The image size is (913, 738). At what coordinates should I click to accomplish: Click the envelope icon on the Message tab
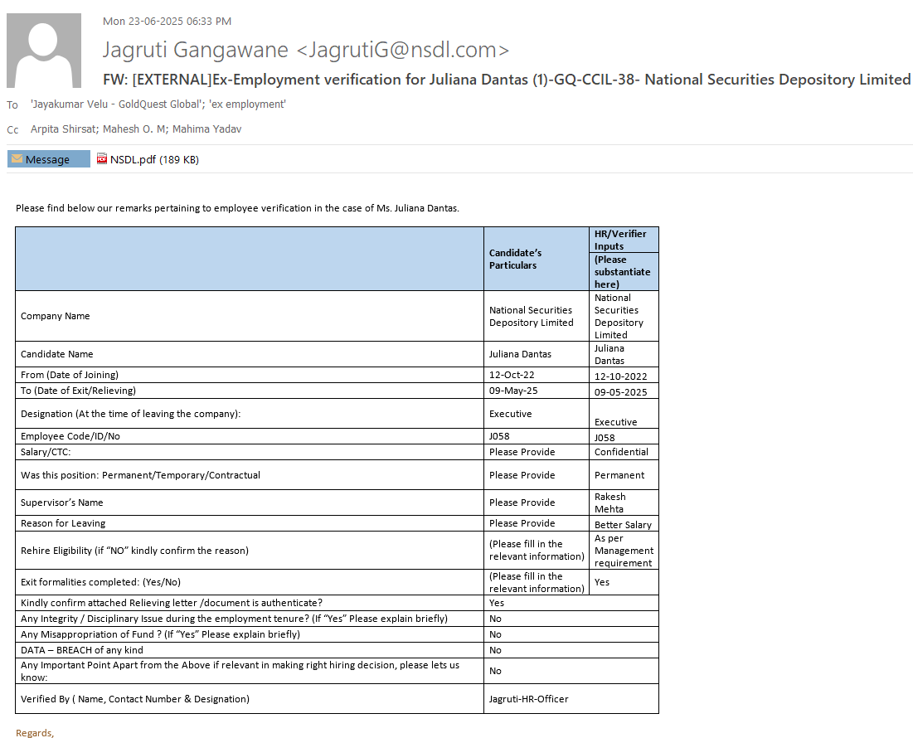tap(17, 158)
